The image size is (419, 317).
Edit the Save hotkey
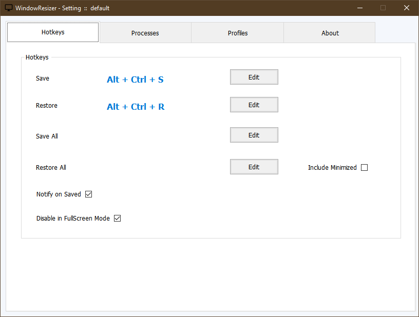[254, 77]
